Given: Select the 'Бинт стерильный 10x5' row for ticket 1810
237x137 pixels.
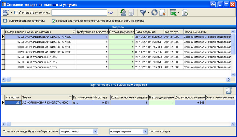Looking at the screenshot, I should pos(118,67).
